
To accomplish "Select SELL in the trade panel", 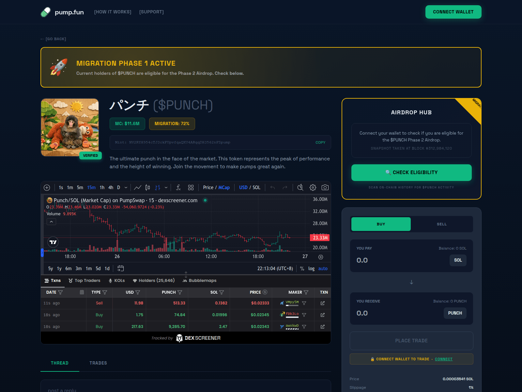I will [442, 224].
